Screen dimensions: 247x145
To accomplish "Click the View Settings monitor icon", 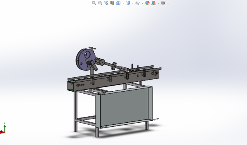I will click(x=163, y=3).
